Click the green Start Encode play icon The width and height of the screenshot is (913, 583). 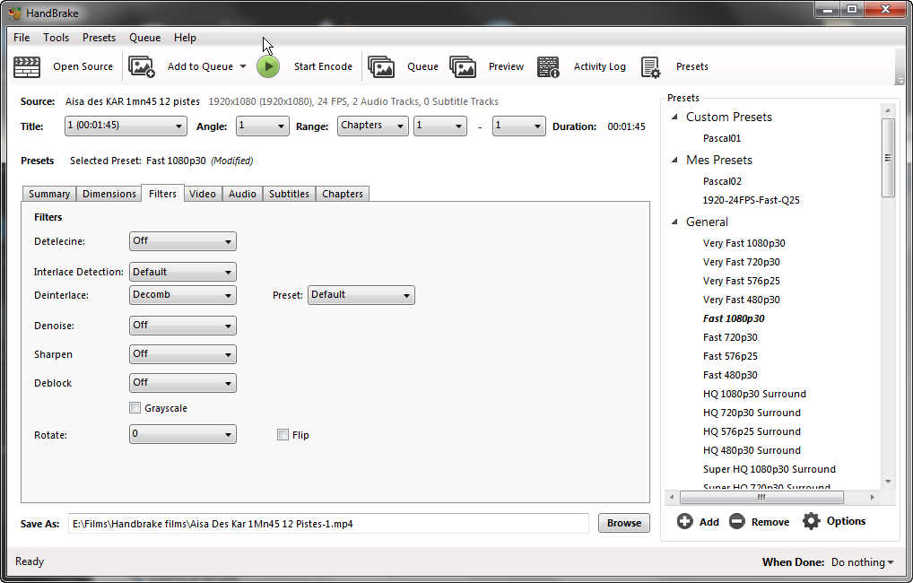click(268, 66)
